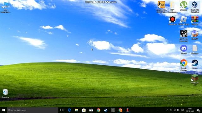Select the Minecraft 1.12 desktop shortcut
Screen dimensions: 202x113
[x=195, y=80]
